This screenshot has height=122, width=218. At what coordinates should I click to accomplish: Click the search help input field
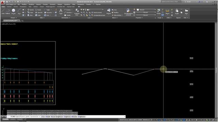[x=171, y=2]
